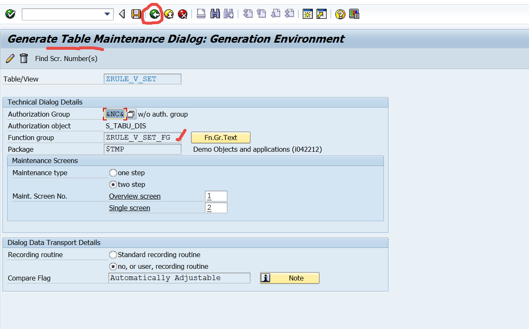Image resolution: width=529 pixels, height=329 pixels.
Task: Select Standard recording routine option
Action: point(113,255)
